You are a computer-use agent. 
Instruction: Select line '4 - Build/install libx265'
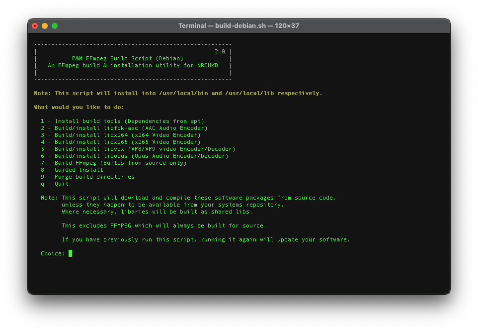pos(121,142)
